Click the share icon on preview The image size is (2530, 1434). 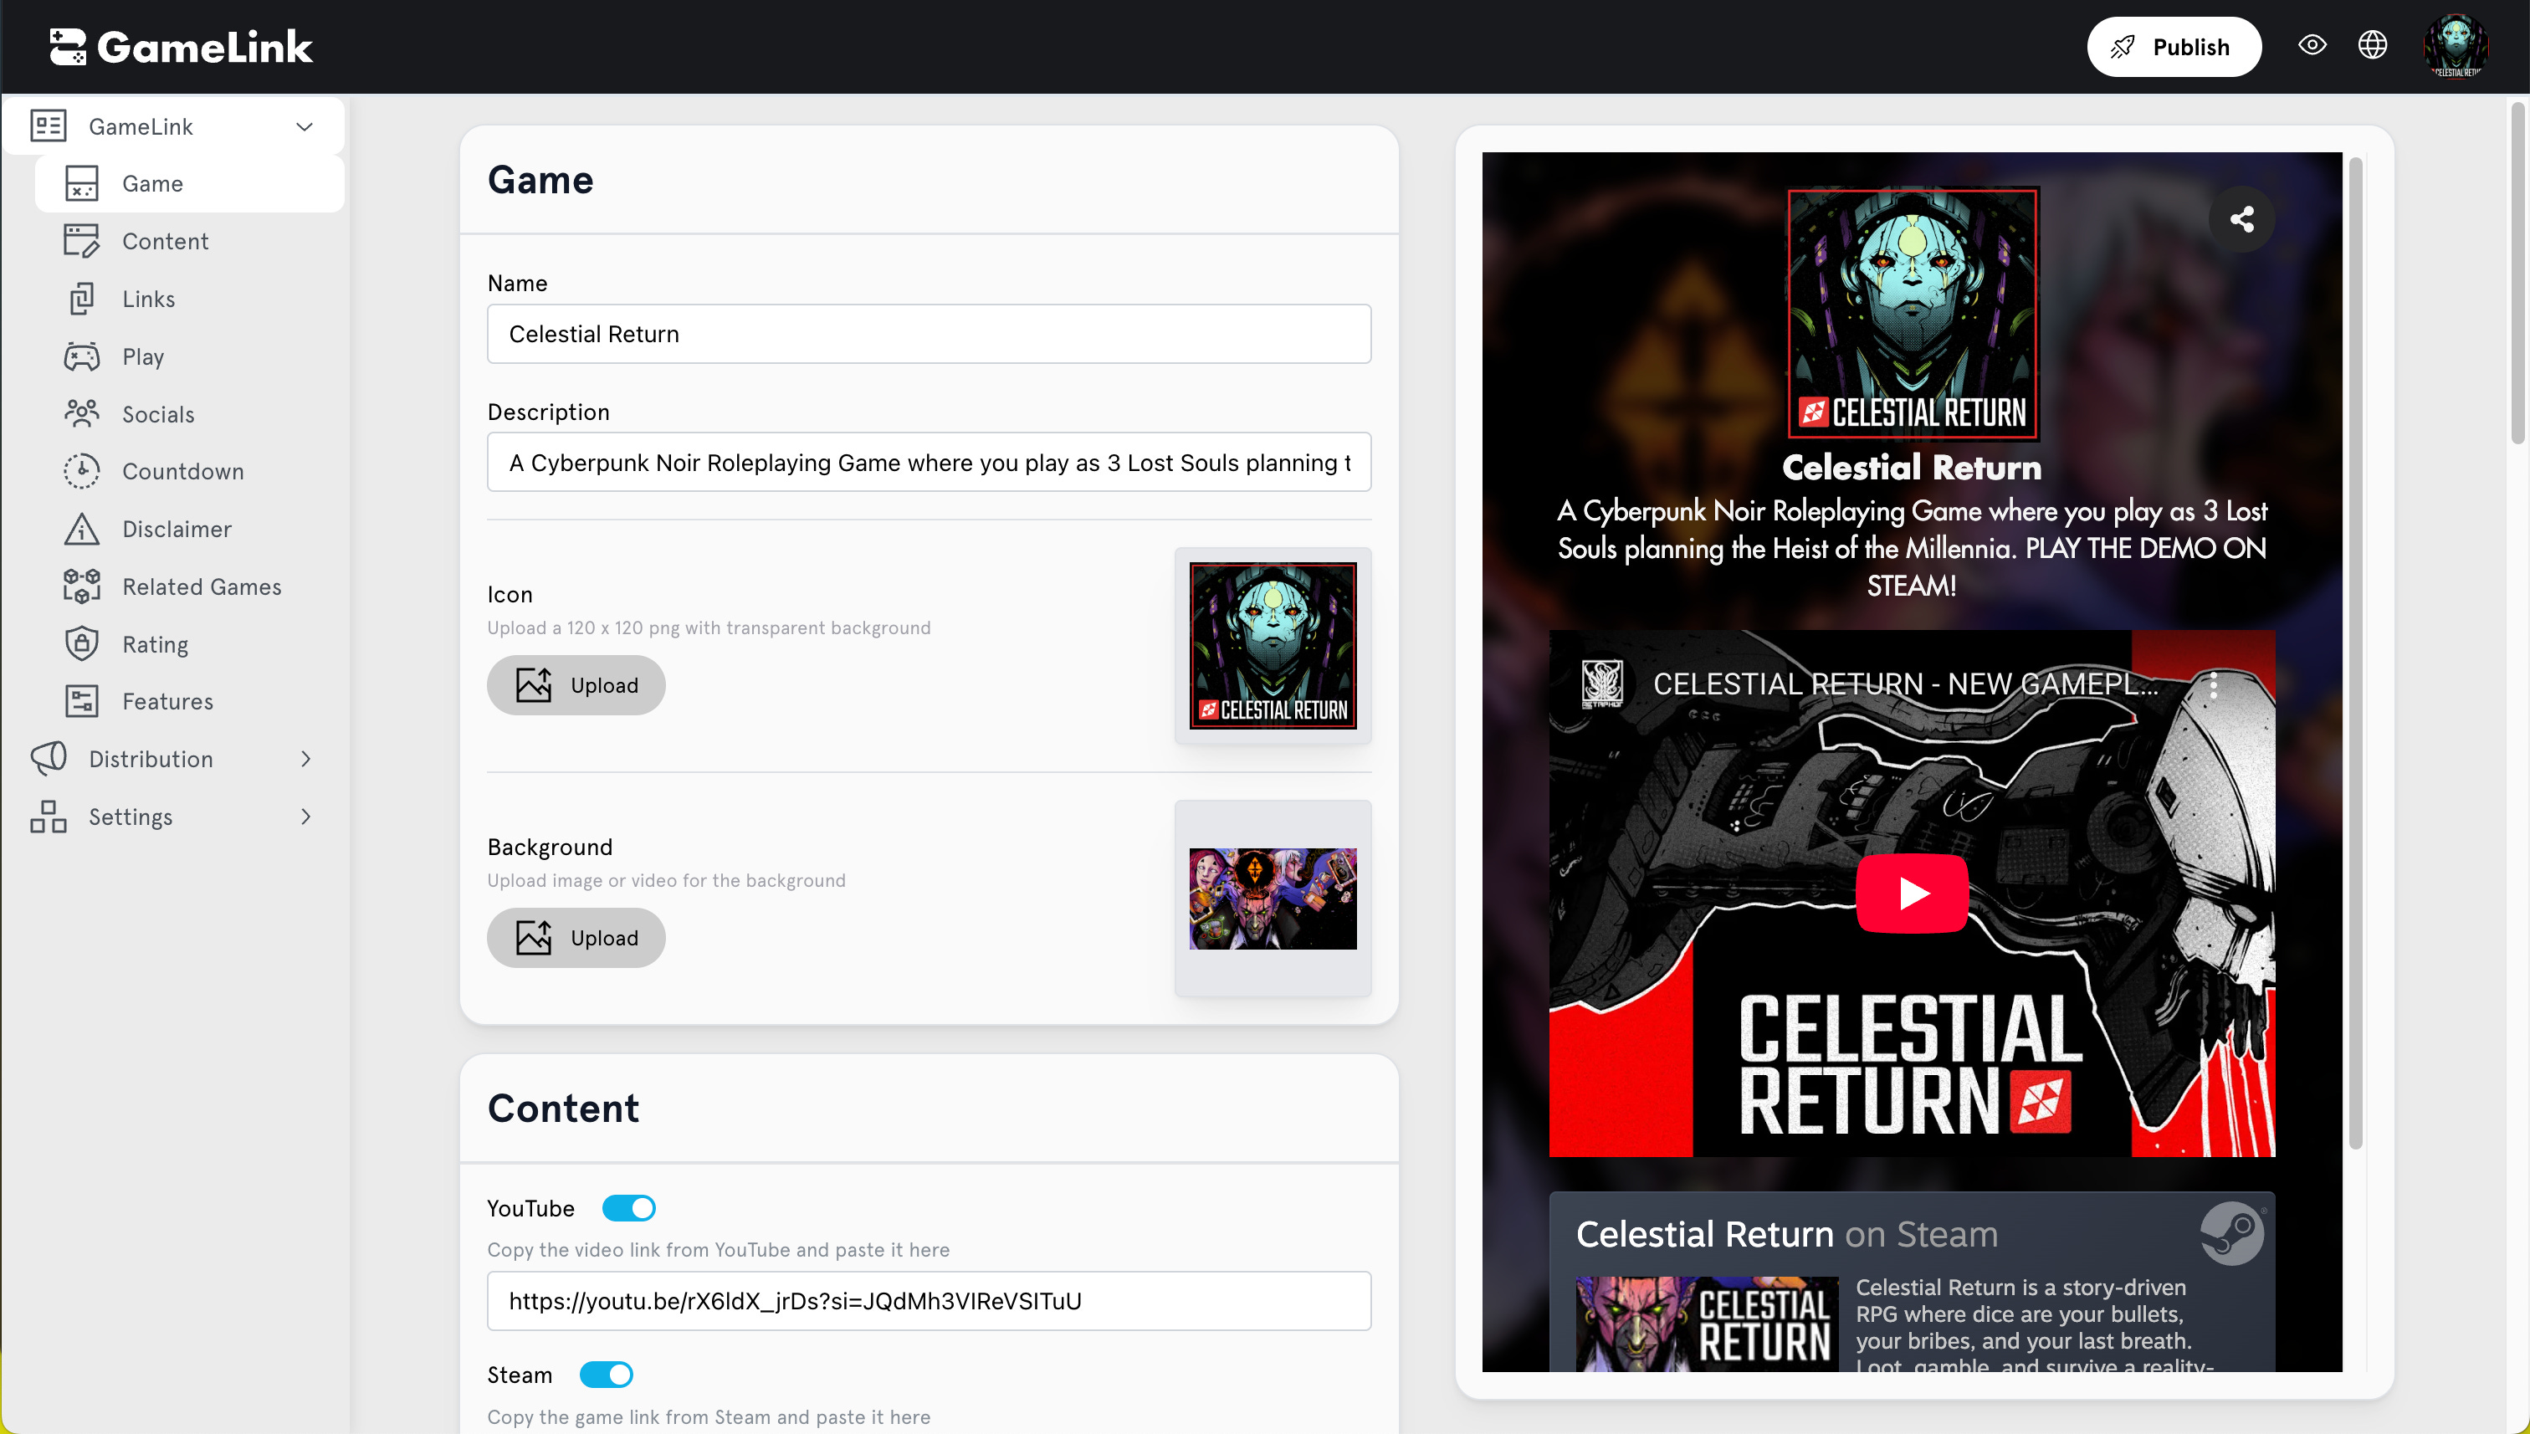point(2241,218)
